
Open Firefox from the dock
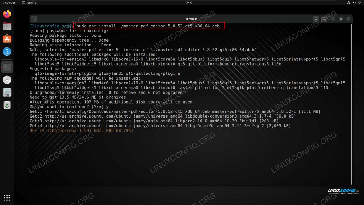pos(7,14)
